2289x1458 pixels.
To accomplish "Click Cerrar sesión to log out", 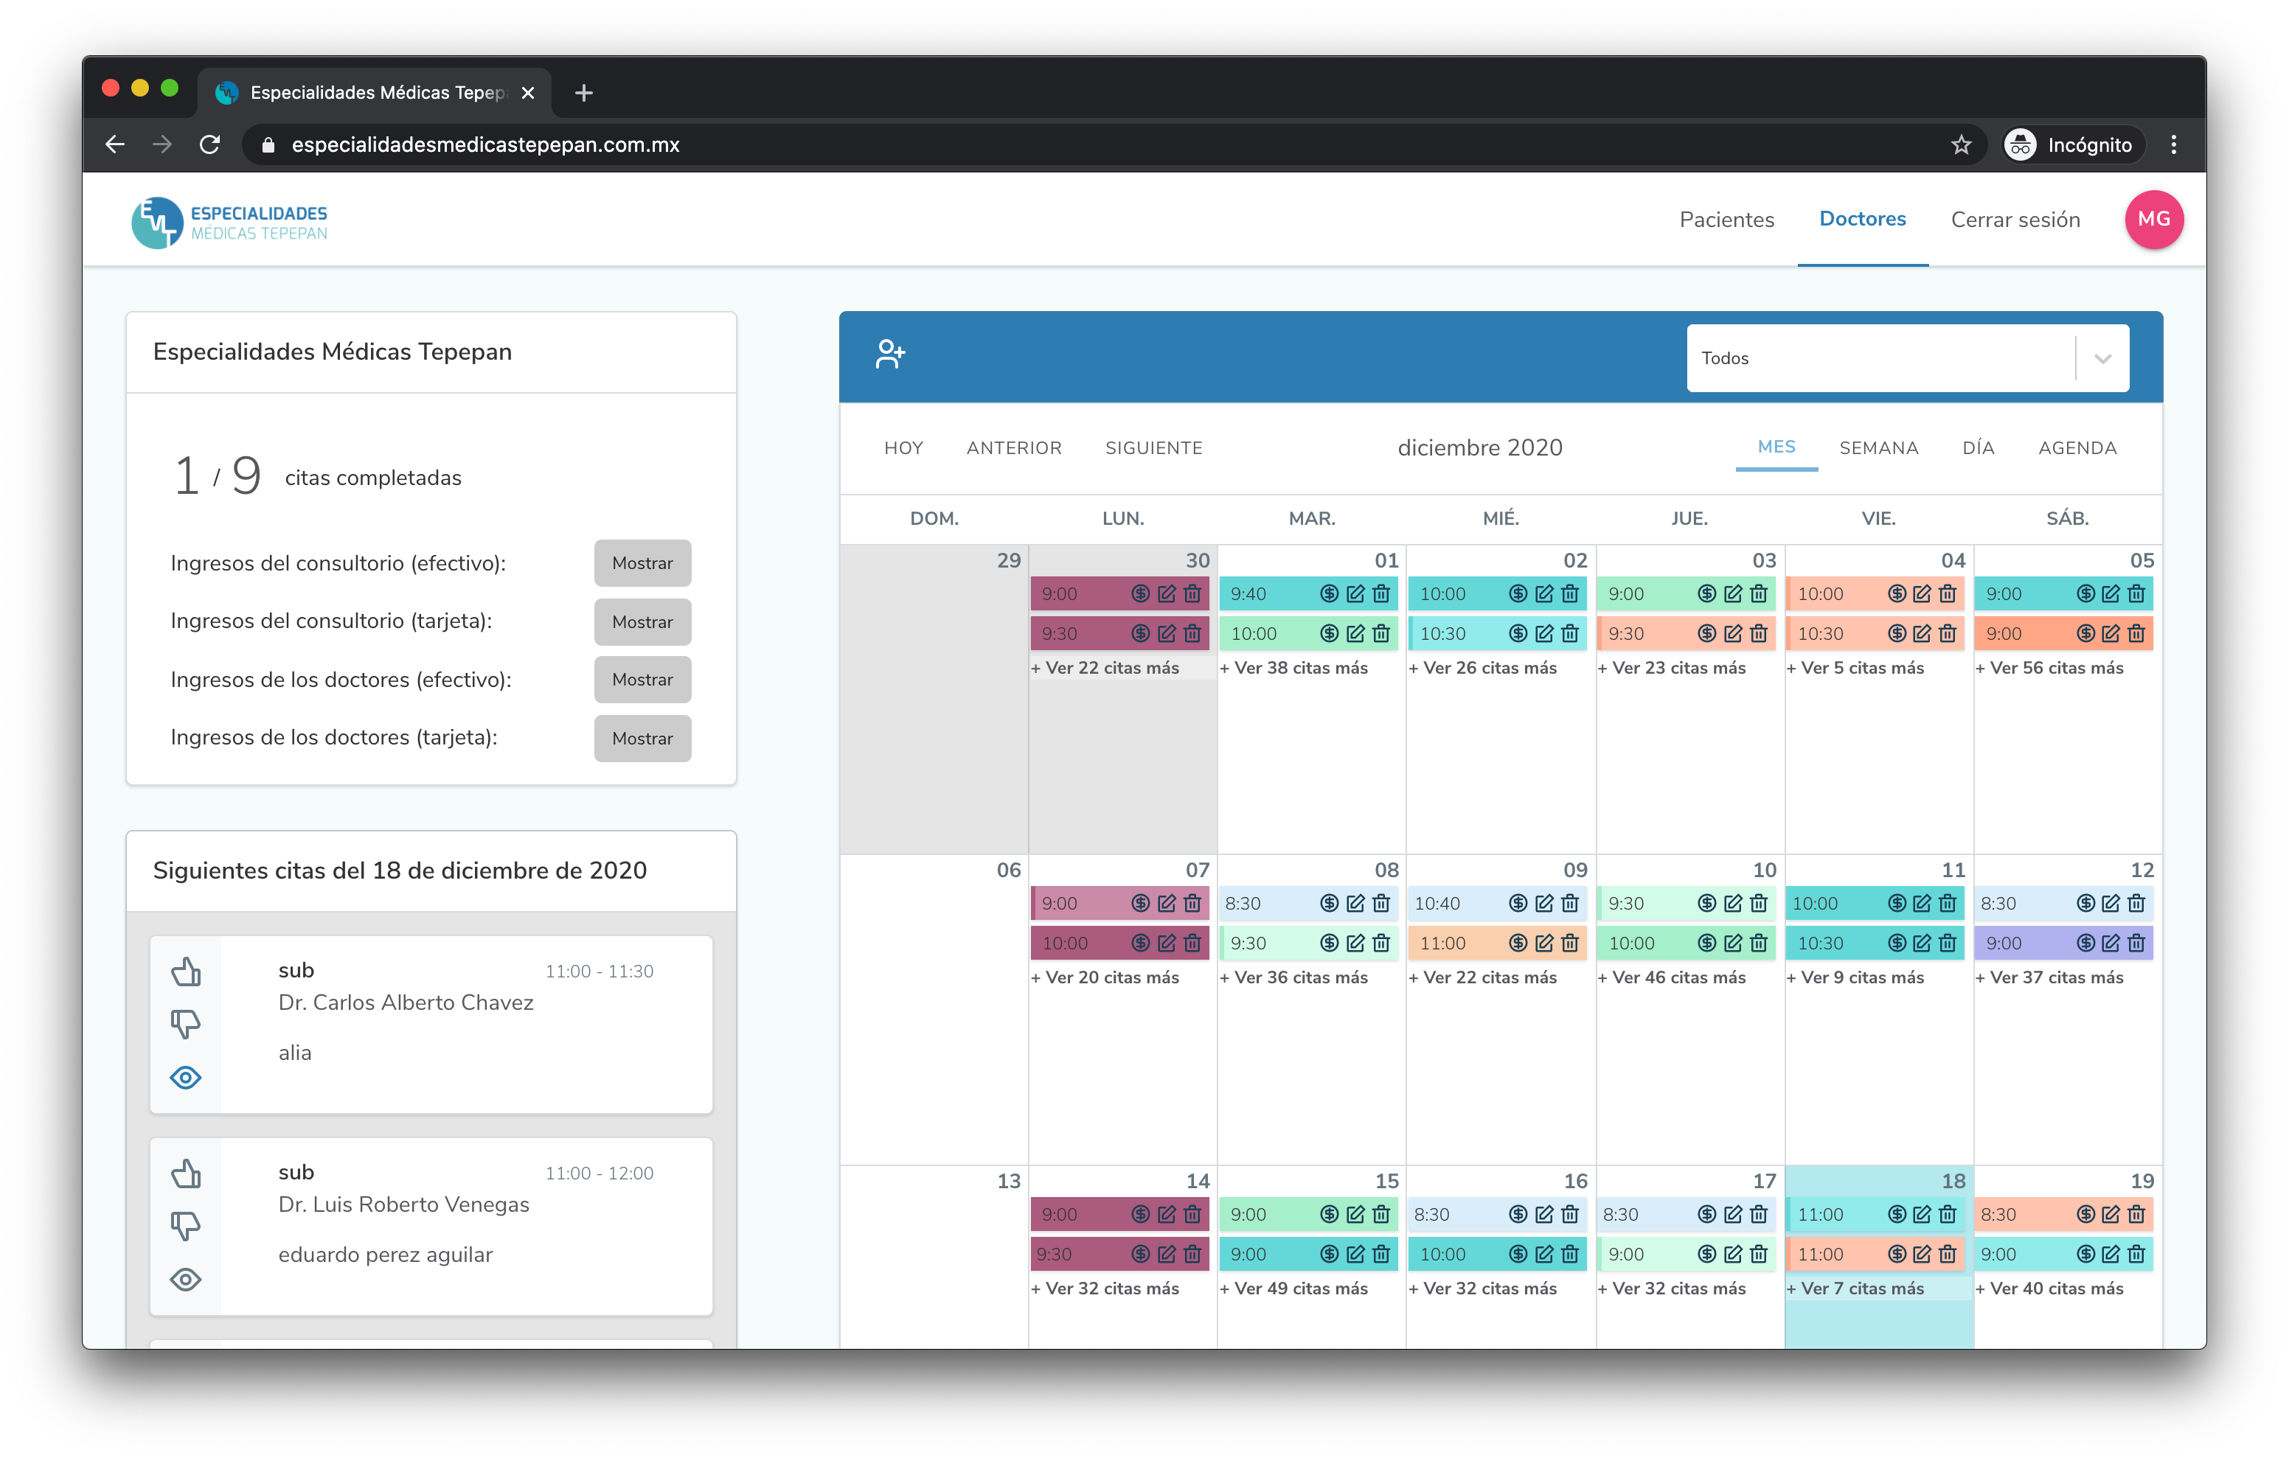I will coord(2015,220).
